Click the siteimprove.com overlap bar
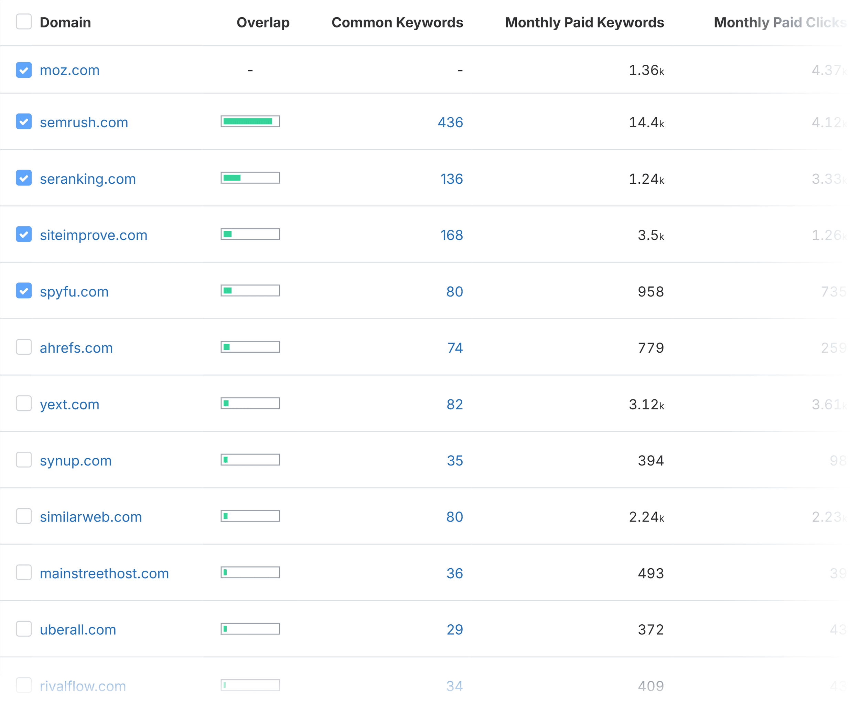Screen dimensions: 860x720 [250, 234]
